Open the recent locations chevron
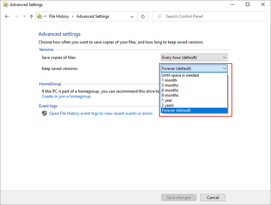Image resolution: width=271 pixels, height=205 pixels. pyautogui.click(x=24, y=17)
